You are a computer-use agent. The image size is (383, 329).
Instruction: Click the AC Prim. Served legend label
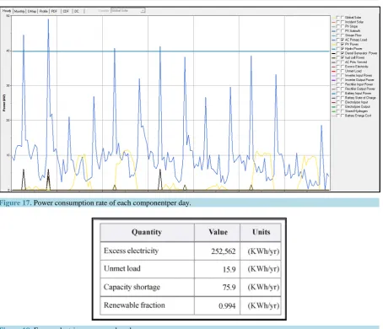(x=356, y=62)
